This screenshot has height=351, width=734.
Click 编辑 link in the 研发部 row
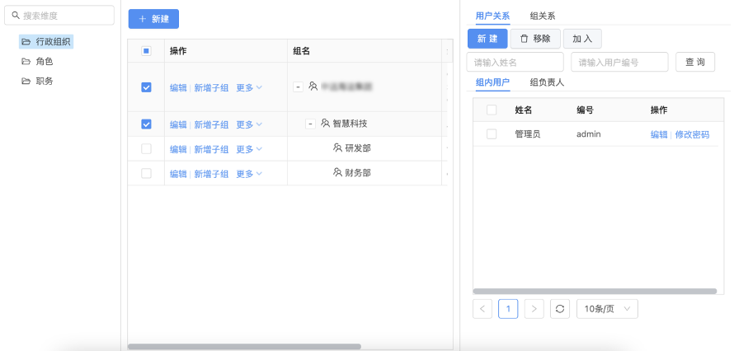[x=178, y=149]
